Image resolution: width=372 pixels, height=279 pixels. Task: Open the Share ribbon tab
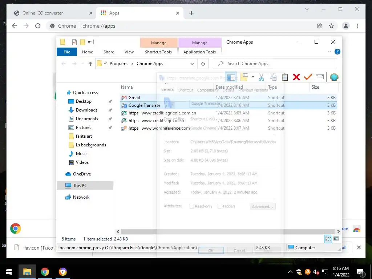click(109, 52)
